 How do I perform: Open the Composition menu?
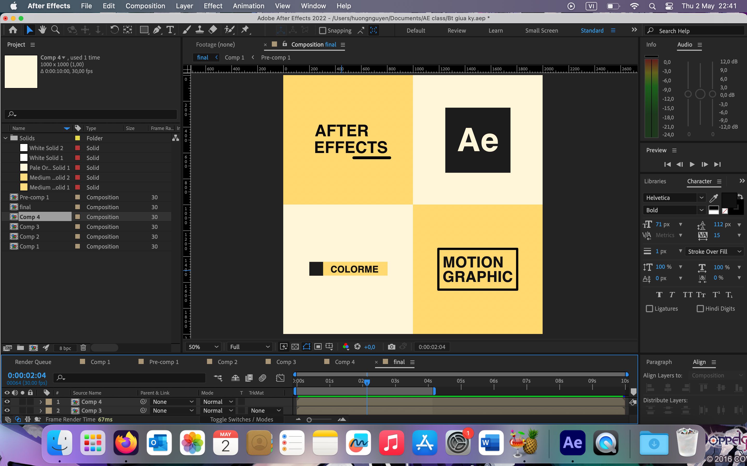coord(145,6)
